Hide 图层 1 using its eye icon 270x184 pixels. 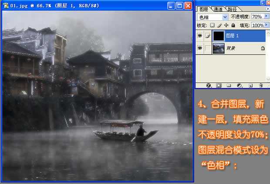click(x=200, y=36)
